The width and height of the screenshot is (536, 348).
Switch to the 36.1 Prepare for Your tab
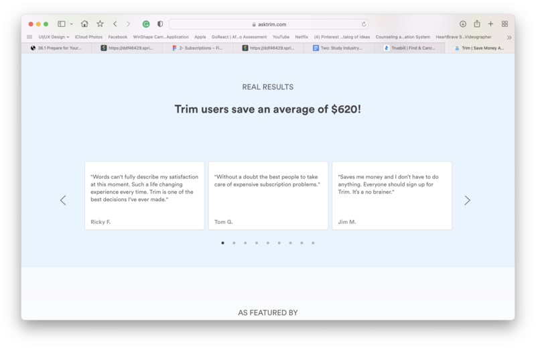tap(56, 48)
